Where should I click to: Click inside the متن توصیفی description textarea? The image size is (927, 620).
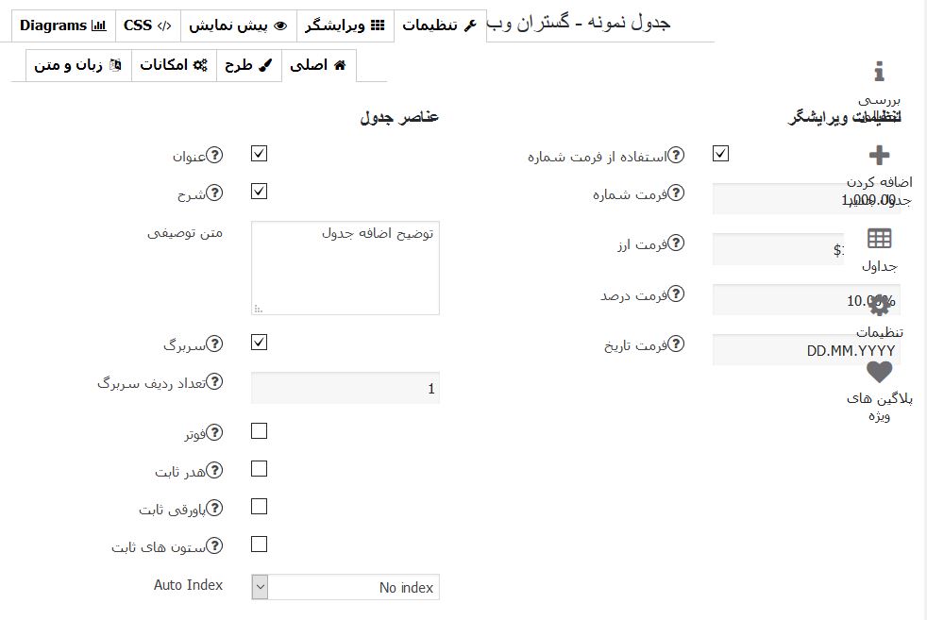[x=346, y=268]
